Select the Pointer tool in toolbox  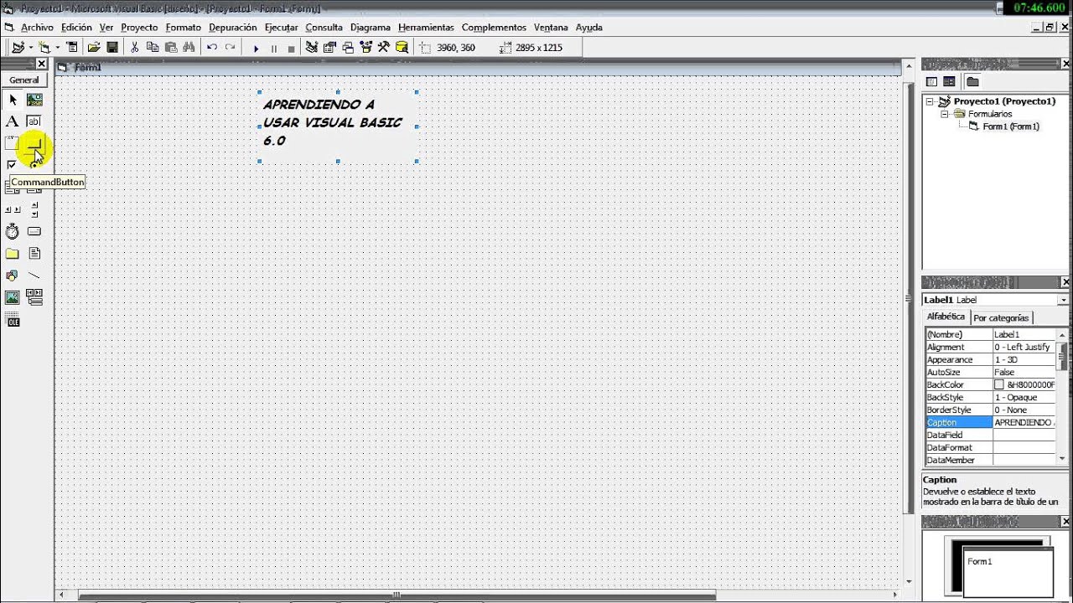(x=13, y=100)
